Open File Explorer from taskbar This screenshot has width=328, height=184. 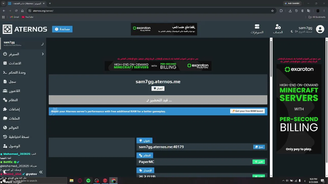tap(71, 181)
